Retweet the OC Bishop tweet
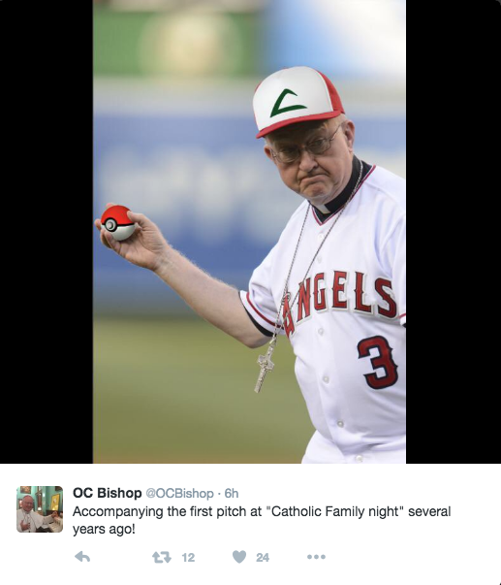The width and height of the screenshot is (501, 585). coord(162,557)
